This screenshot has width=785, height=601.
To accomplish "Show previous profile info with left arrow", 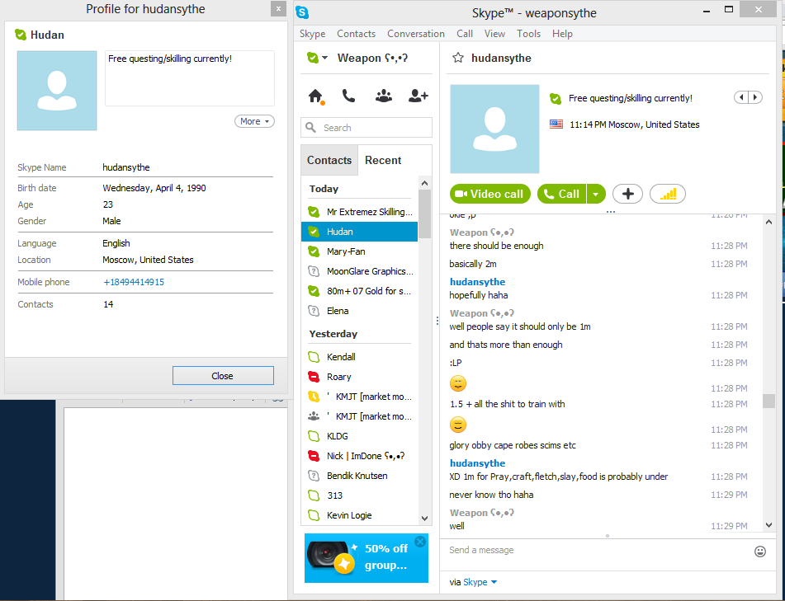I will tap(741, 97).
